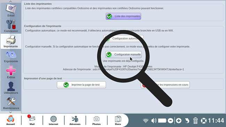Open Mail with unread notification badge
This screenshot has width=226, height=127.
pyautogui.click(x=32, y=120)
